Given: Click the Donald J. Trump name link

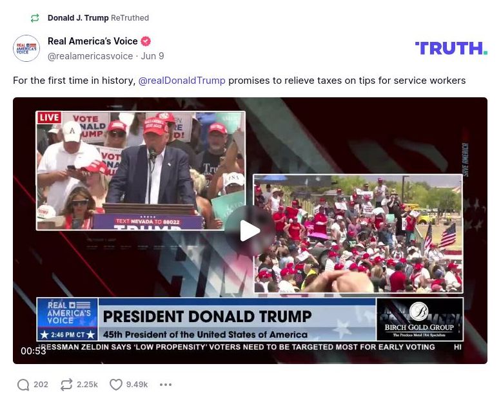Looking at the screenshot, I should click(78, 18).
